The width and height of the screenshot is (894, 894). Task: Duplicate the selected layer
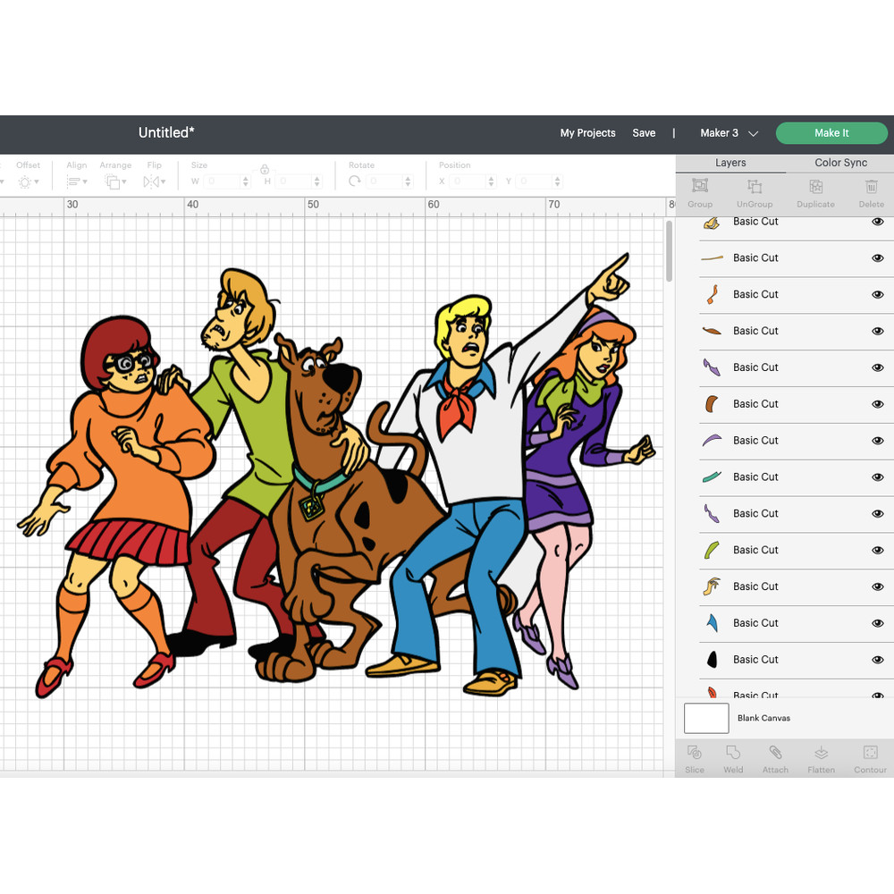815,192
